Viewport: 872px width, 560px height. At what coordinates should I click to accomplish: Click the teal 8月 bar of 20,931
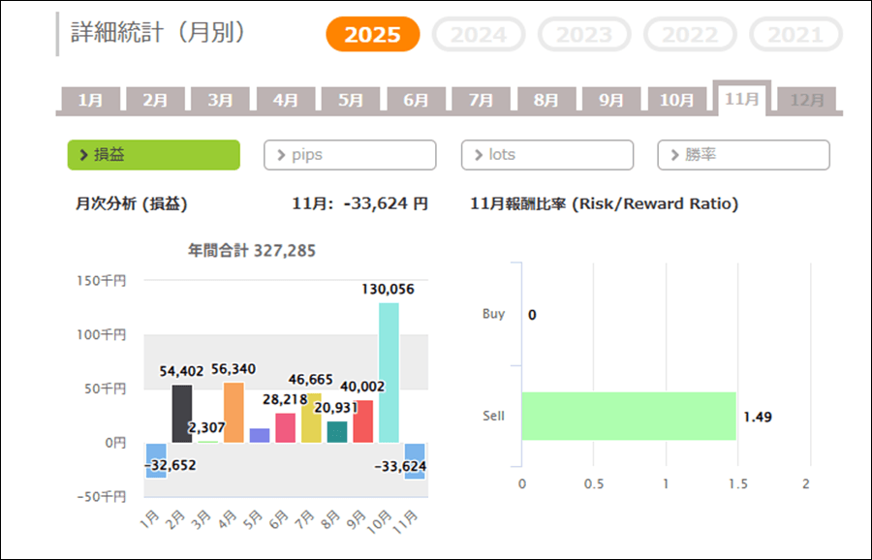pyautogui.click(x=337, y=432)
